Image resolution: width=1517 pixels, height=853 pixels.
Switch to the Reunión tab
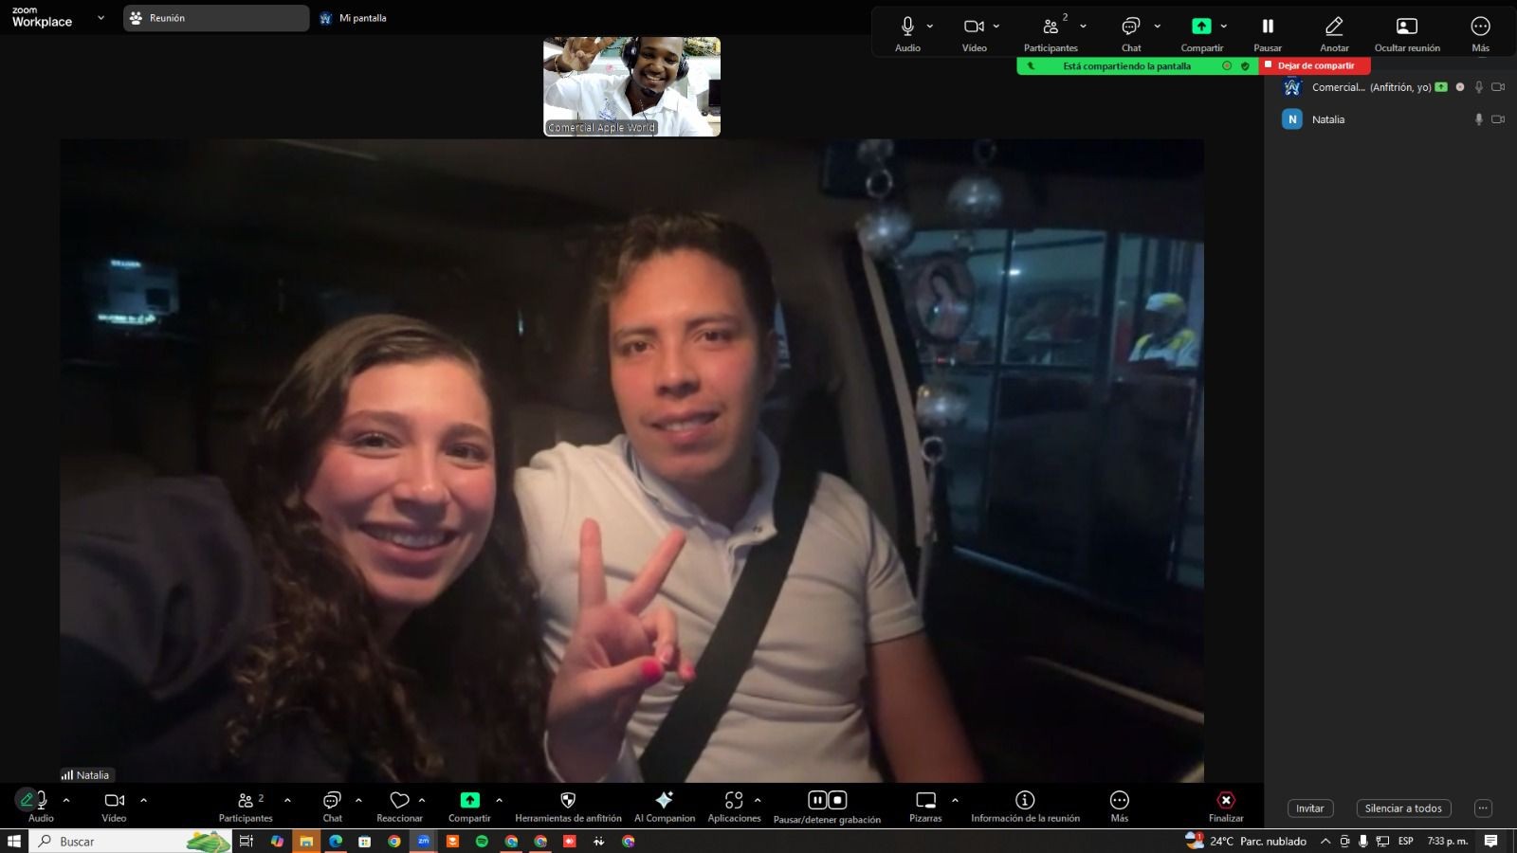point(216,18)
